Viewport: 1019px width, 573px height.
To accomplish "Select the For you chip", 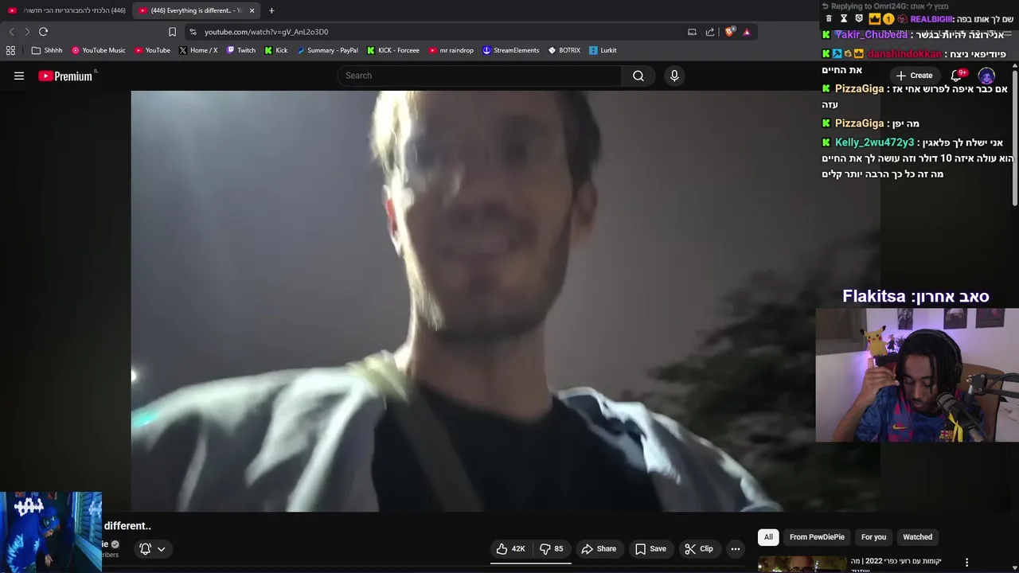I will tap(873, 537).
